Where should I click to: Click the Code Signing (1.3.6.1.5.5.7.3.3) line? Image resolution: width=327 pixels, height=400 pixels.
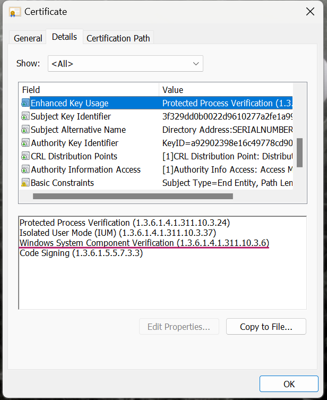click(81, 253)
